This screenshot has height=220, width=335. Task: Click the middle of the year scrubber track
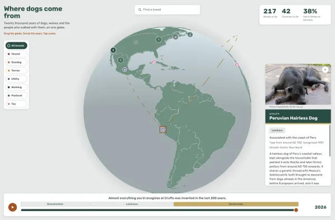159,210
